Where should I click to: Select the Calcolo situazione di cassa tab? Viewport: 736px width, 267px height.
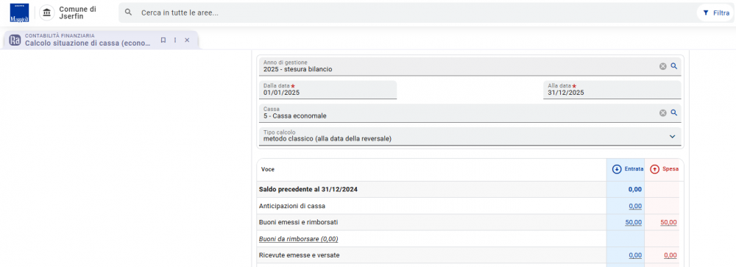[88, 40]
